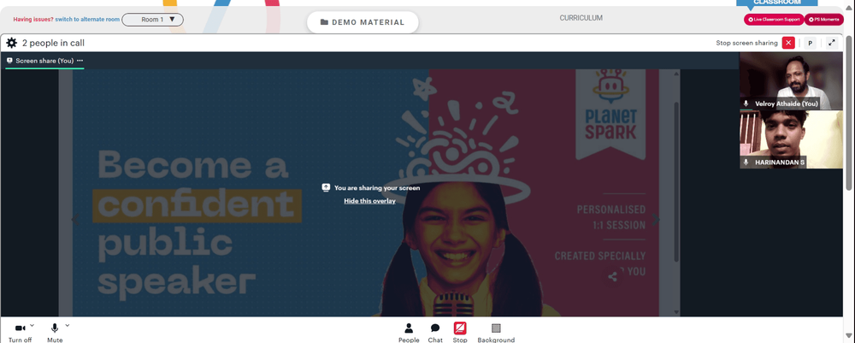Toggle fullscreen with the expand arrows icon
This screenshot has height=343, width=855.
click(x=832, y=43)
